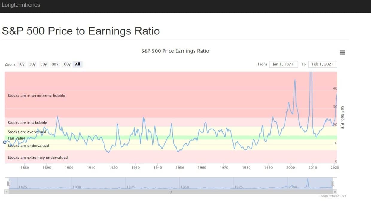Click the 1900 label on the x-axis
Image resolution: width=371 pixels, height=201 pixels.
(69, 168)
